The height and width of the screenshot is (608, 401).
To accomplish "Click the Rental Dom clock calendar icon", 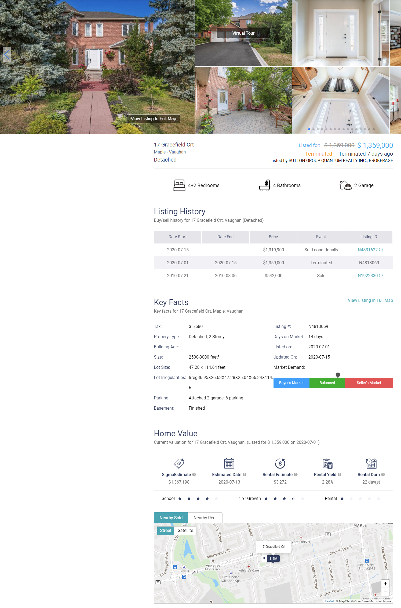I will click(x=371, y=463).
